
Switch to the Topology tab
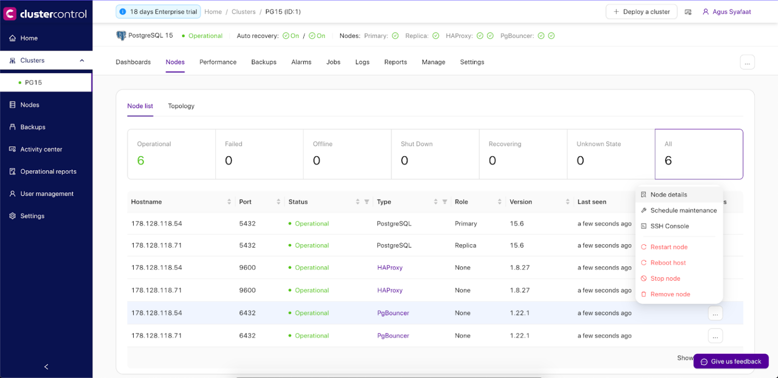(x=181, y=106)
